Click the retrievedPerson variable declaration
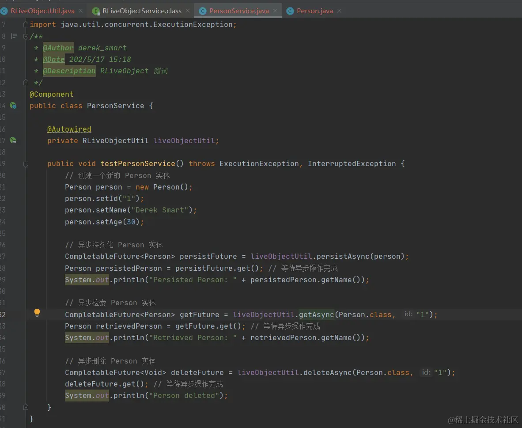The height and width of the screenshot is (428, 522). [x=129, y=326]
